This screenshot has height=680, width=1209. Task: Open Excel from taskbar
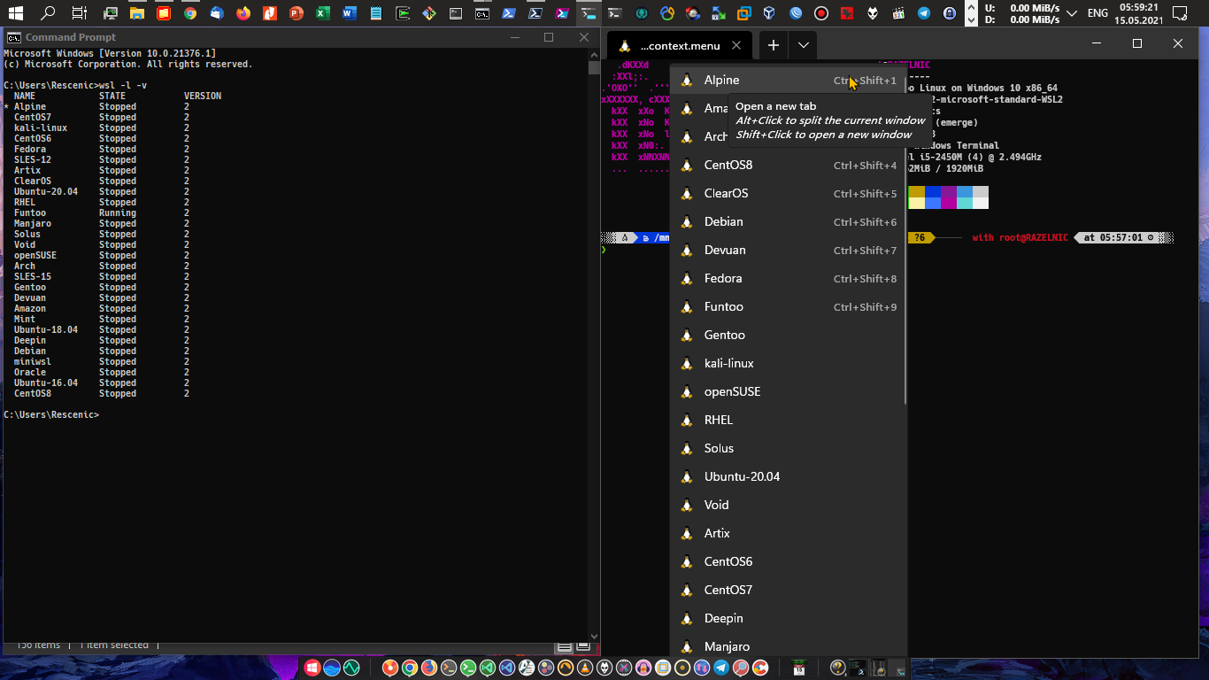(322, 13)
